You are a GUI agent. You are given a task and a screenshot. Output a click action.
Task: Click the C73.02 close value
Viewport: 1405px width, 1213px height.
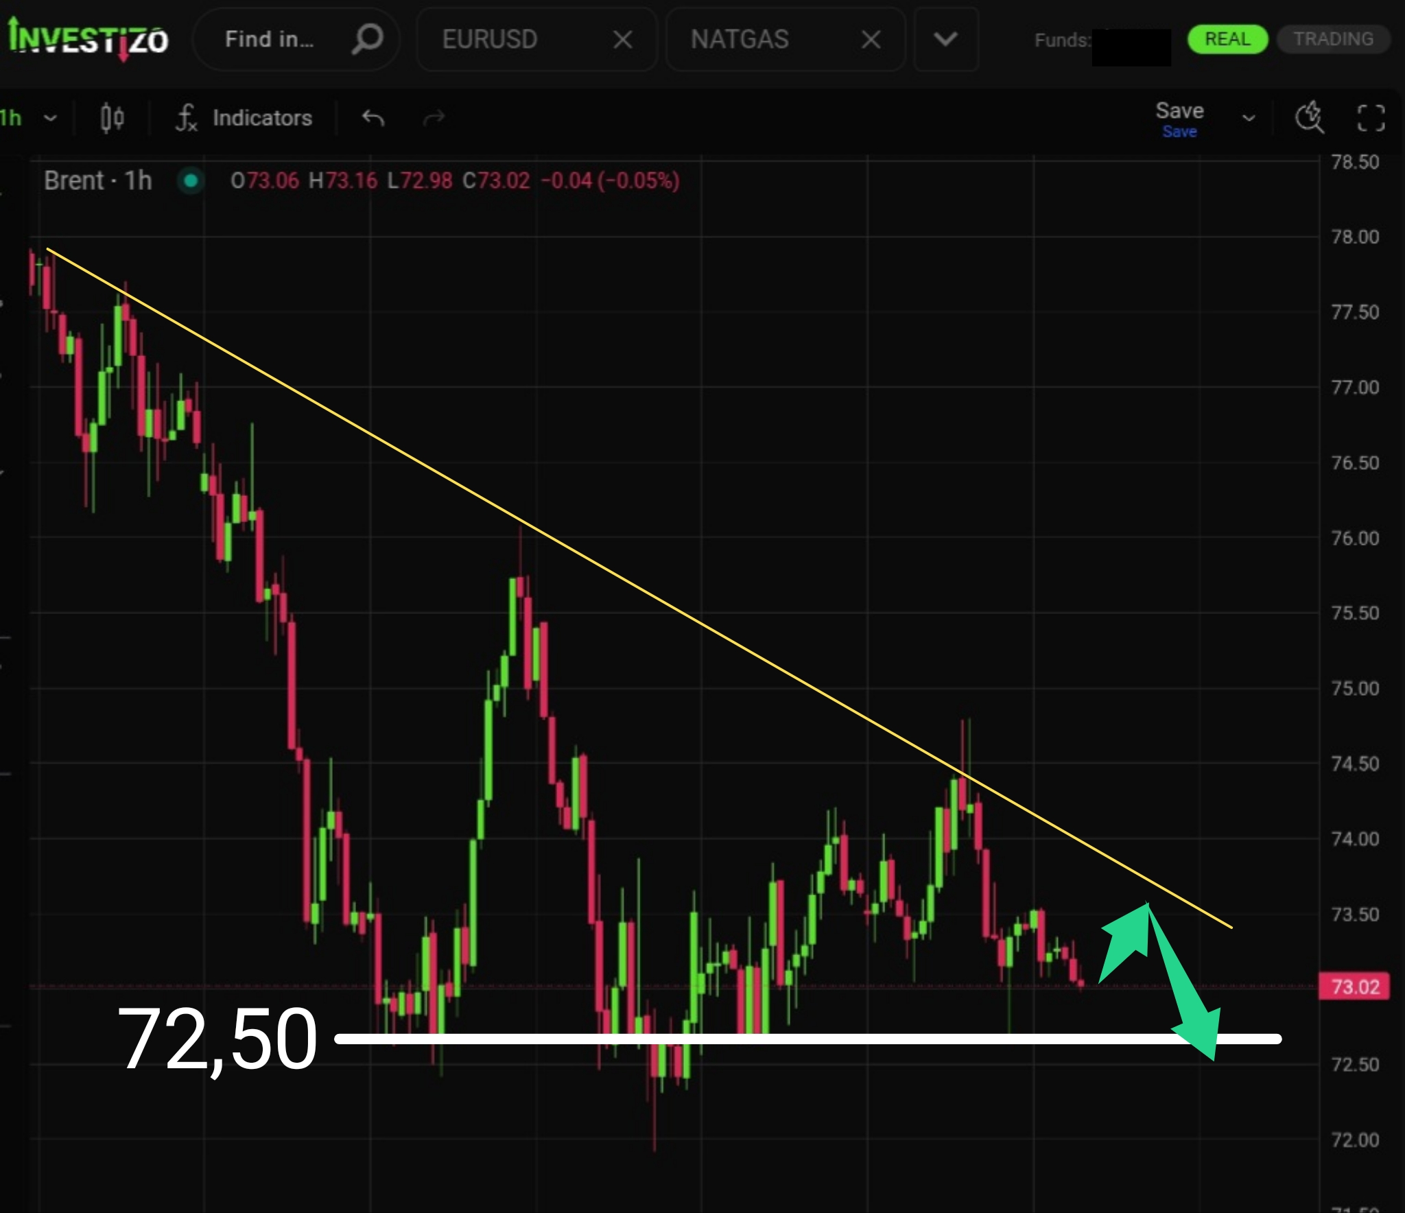click(496, 180)
